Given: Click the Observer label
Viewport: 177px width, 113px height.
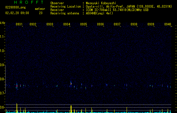Looking at the screenshot, I should (x=57, y=3).
